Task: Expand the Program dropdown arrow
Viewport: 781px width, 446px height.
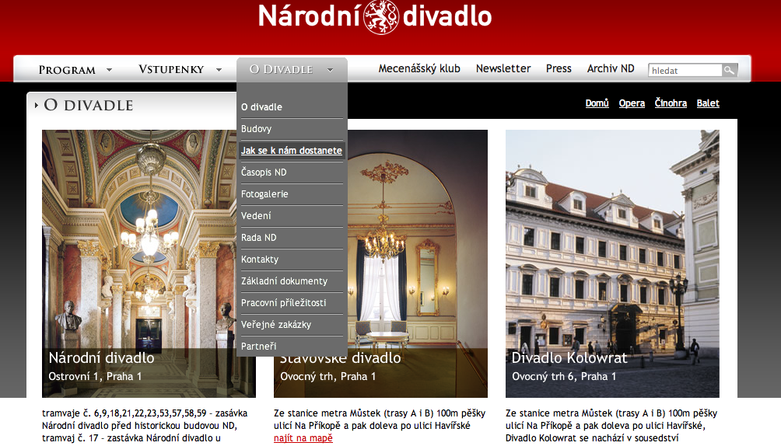Action: pyautogui.click(x=109, y=70)
